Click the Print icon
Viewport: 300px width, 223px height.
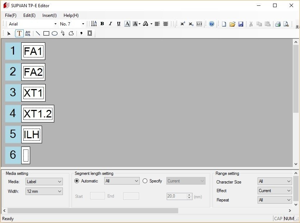tap(278, 24)
